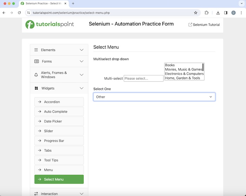Open browser downloads icon
This screenshot has height=196, width=246.
click(218, 13)
